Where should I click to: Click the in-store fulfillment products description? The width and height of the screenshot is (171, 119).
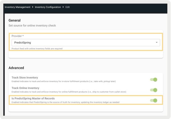click(64, 81)
